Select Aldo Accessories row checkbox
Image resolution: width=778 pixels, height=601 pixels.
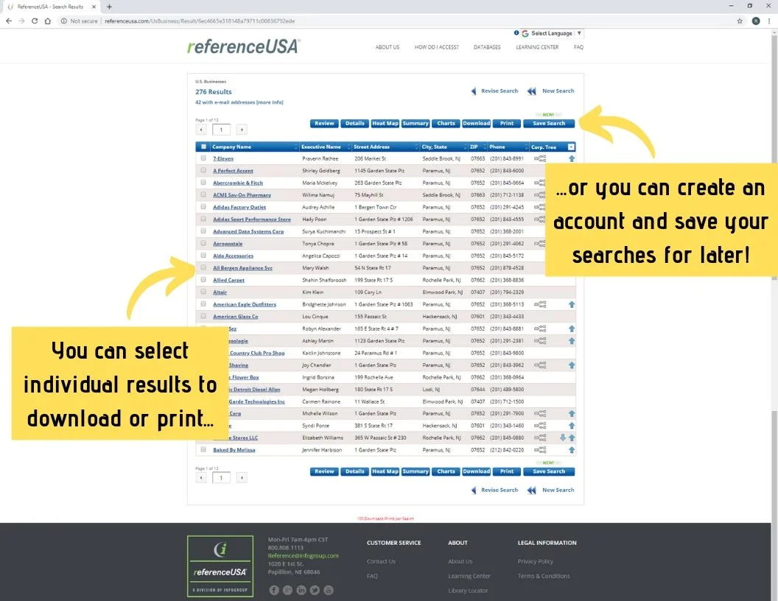pos(203,256)
